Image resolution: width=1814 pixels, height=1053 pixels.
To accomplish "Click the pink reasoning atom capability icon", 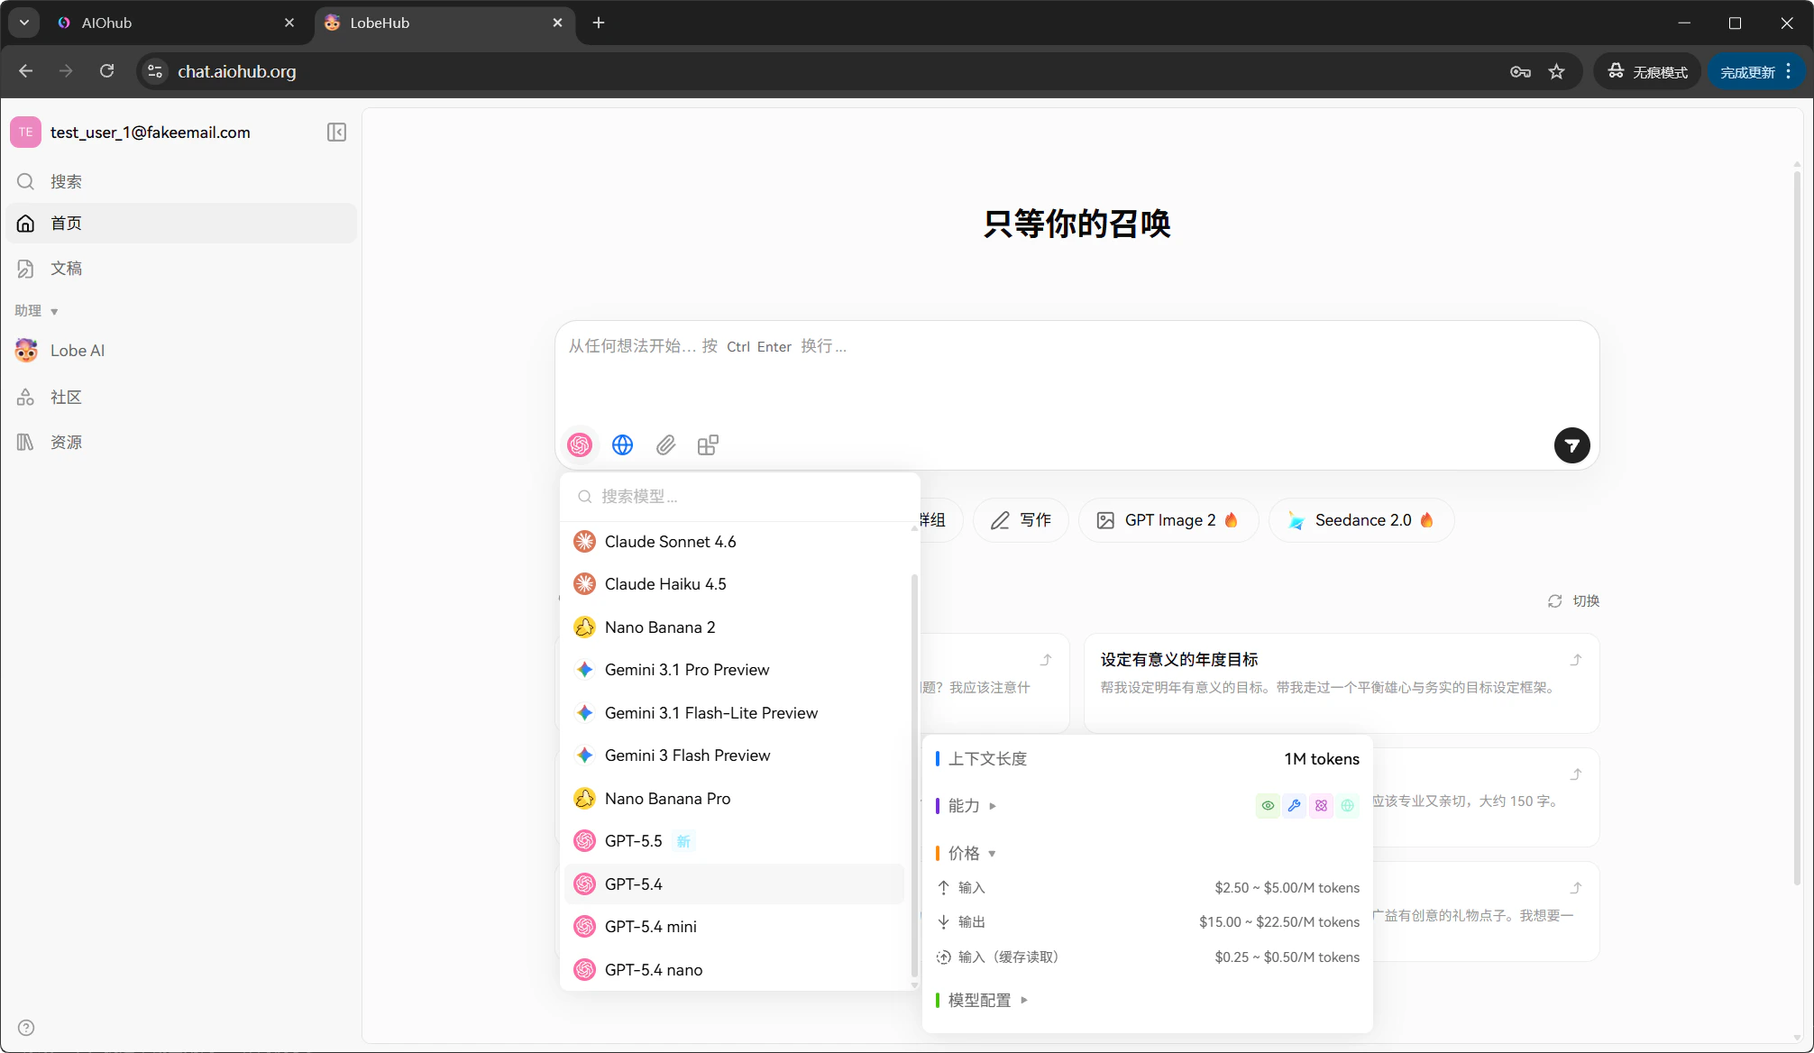I will click(1321, 806).
